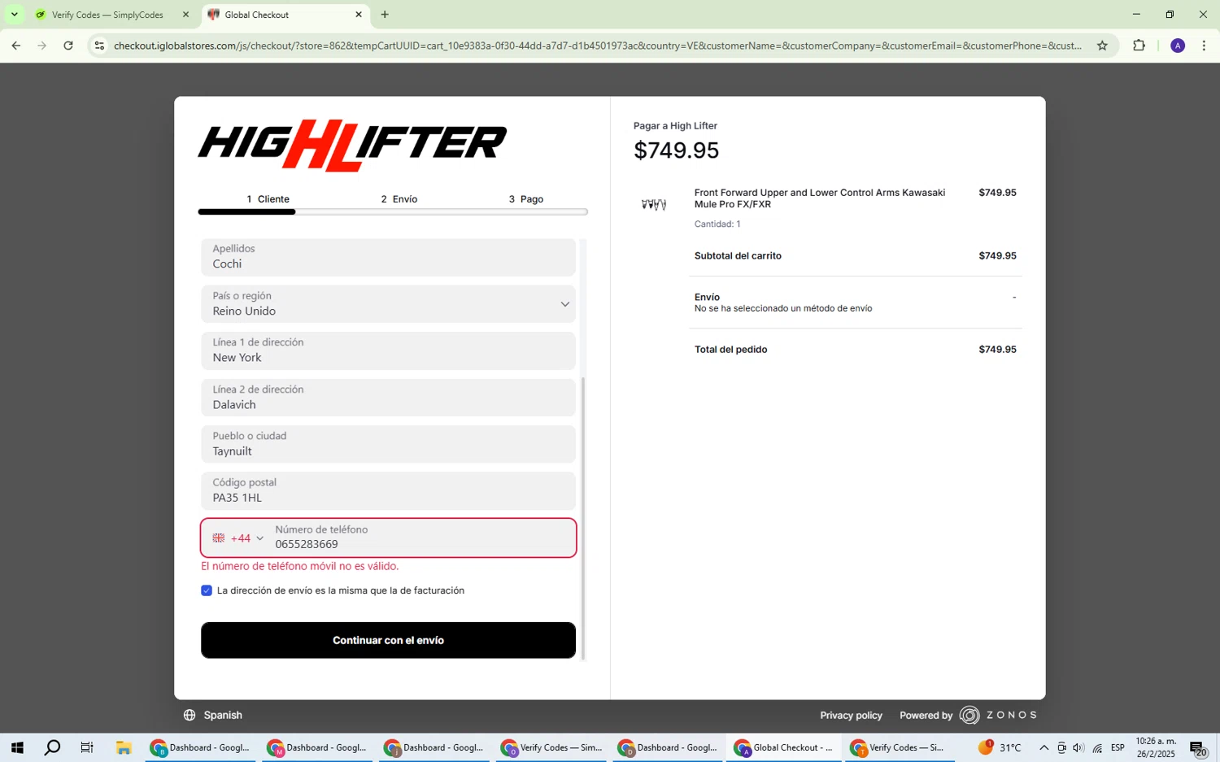Image resolution: width=1220 pixels, height=762 pixels.
Task: Click the address bar URL
Action: 598,46
